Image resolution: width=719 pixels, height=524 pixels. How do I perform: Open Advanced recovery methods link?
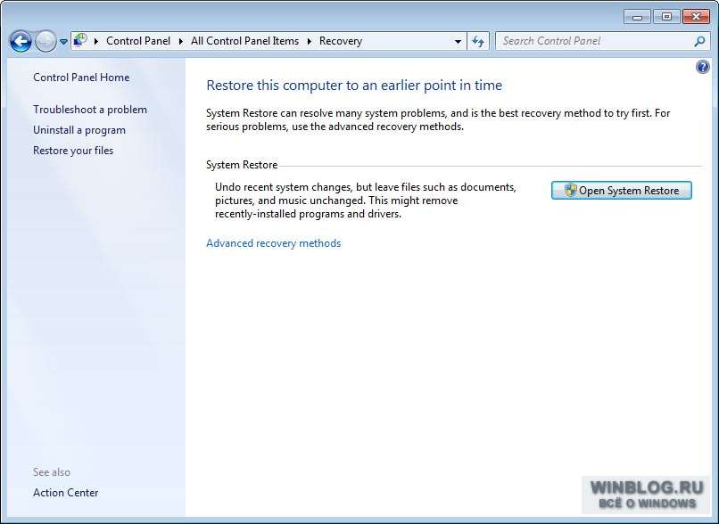pyautogui.click(x=273, y=242)
